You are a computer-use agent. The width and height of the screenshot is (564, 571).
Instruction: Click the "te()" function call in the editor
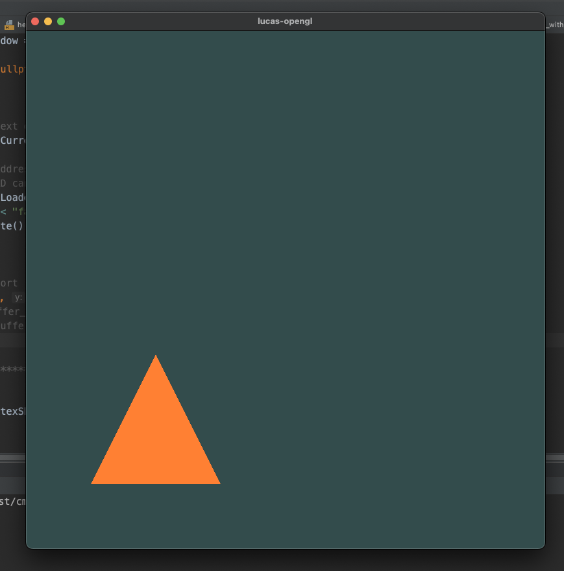point(12,226)
